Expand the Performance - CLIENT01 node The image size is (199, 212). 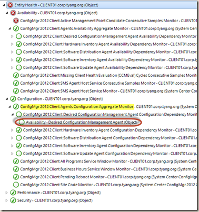coord(7,193)
